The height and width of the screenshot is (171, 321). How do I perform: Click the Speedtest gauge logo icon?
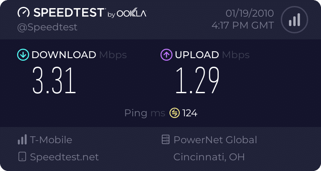coord(24,12)
